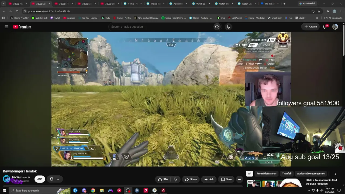The image size is (345, 194).
Task: Open Chrome from the Windows taskbar
Action: click(93, 190)
